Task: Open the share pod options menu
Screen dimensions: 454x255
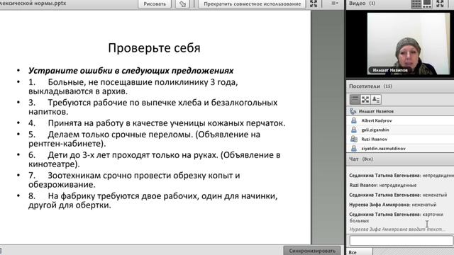Action: coord(334,3)
